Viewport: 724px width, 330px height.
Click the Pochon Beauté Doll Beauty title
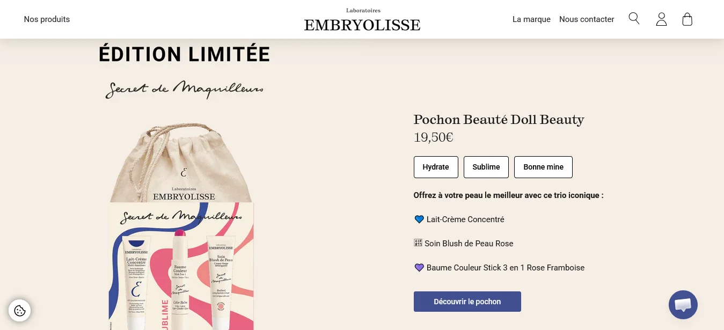coord(499,119)
